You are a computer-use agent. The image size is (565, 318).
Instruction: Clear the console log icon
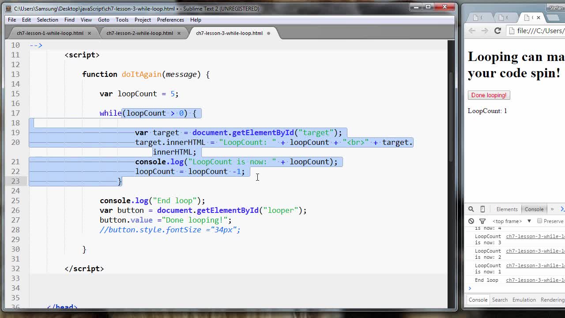click(471, 221)
